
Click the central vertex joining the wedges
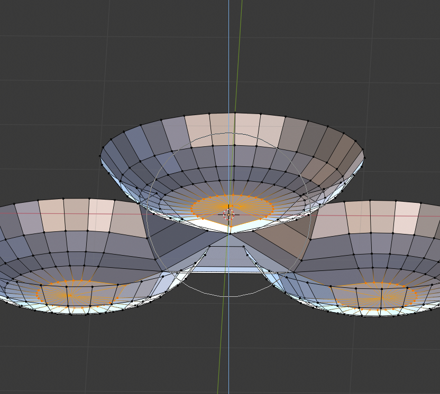[x=230, y=232]
